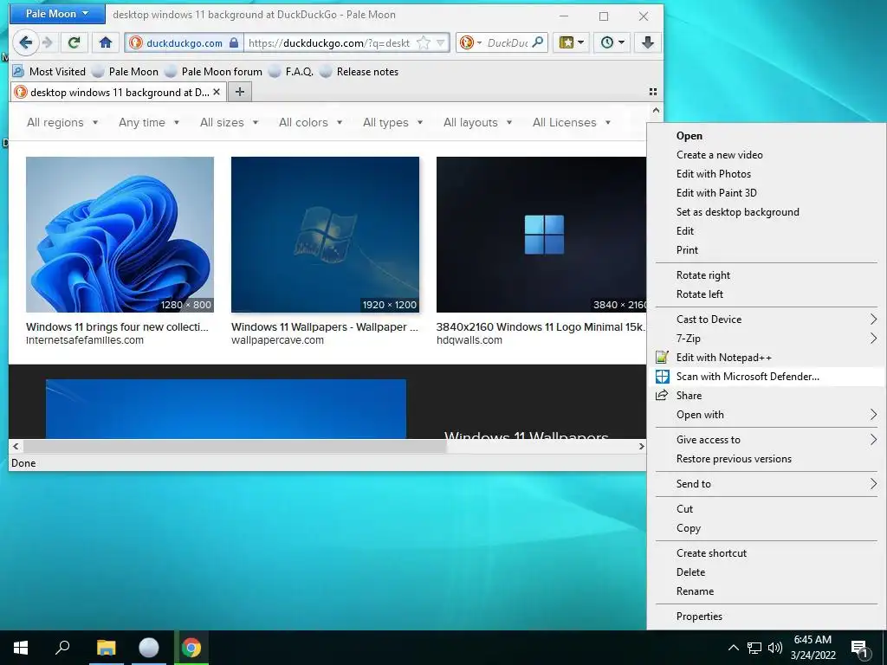Close the DuckDuckGo tab with its X
The width and height of the screenshot is (887, 665).
pos(216,92)
